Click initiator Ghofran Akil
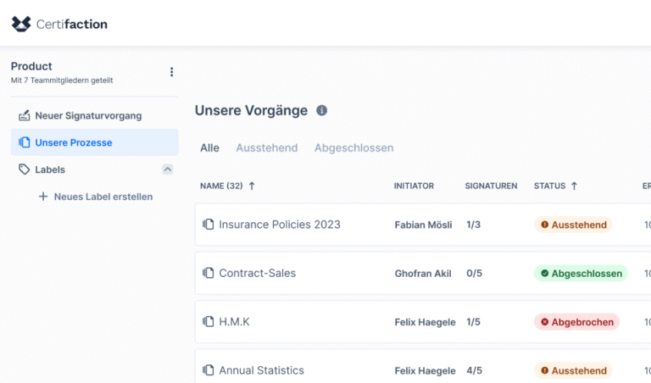The width and height of the screenshot is (651, 383). (423, 274)
